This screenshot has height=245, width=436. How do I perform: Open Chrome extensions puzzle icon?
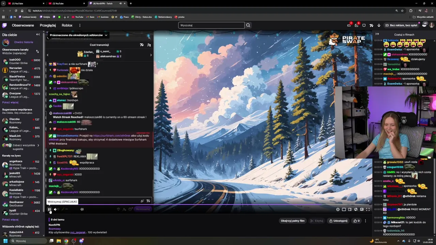[411, 11]
